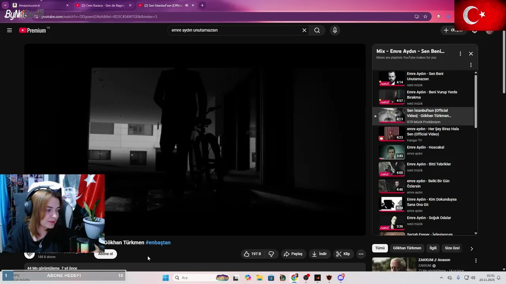Click install/cast icon in address bar
The width and height of the screenshot is (506, 284).
point(417,17)
